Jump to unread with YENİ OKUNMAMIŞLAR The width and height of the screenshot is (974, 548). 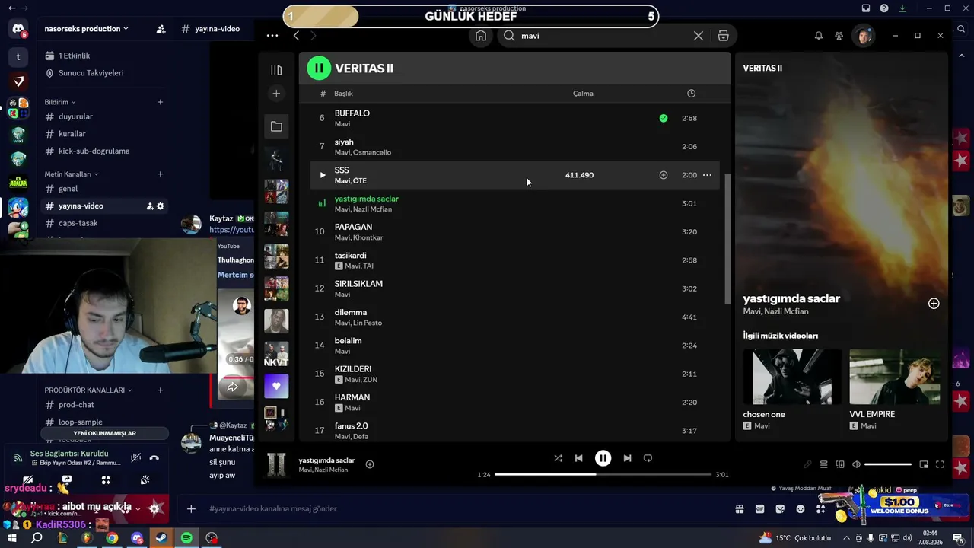click(104, 433)
